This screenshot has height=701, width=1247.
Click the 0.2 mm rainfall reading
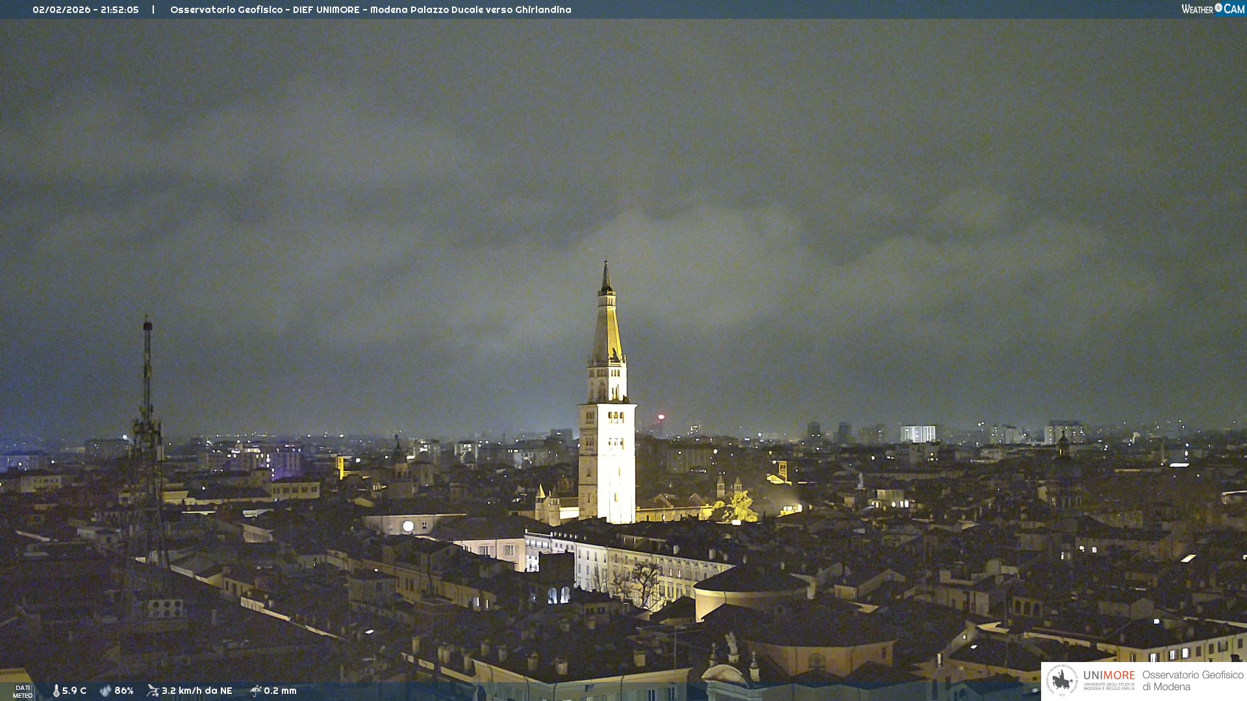(x=280, y=691)
